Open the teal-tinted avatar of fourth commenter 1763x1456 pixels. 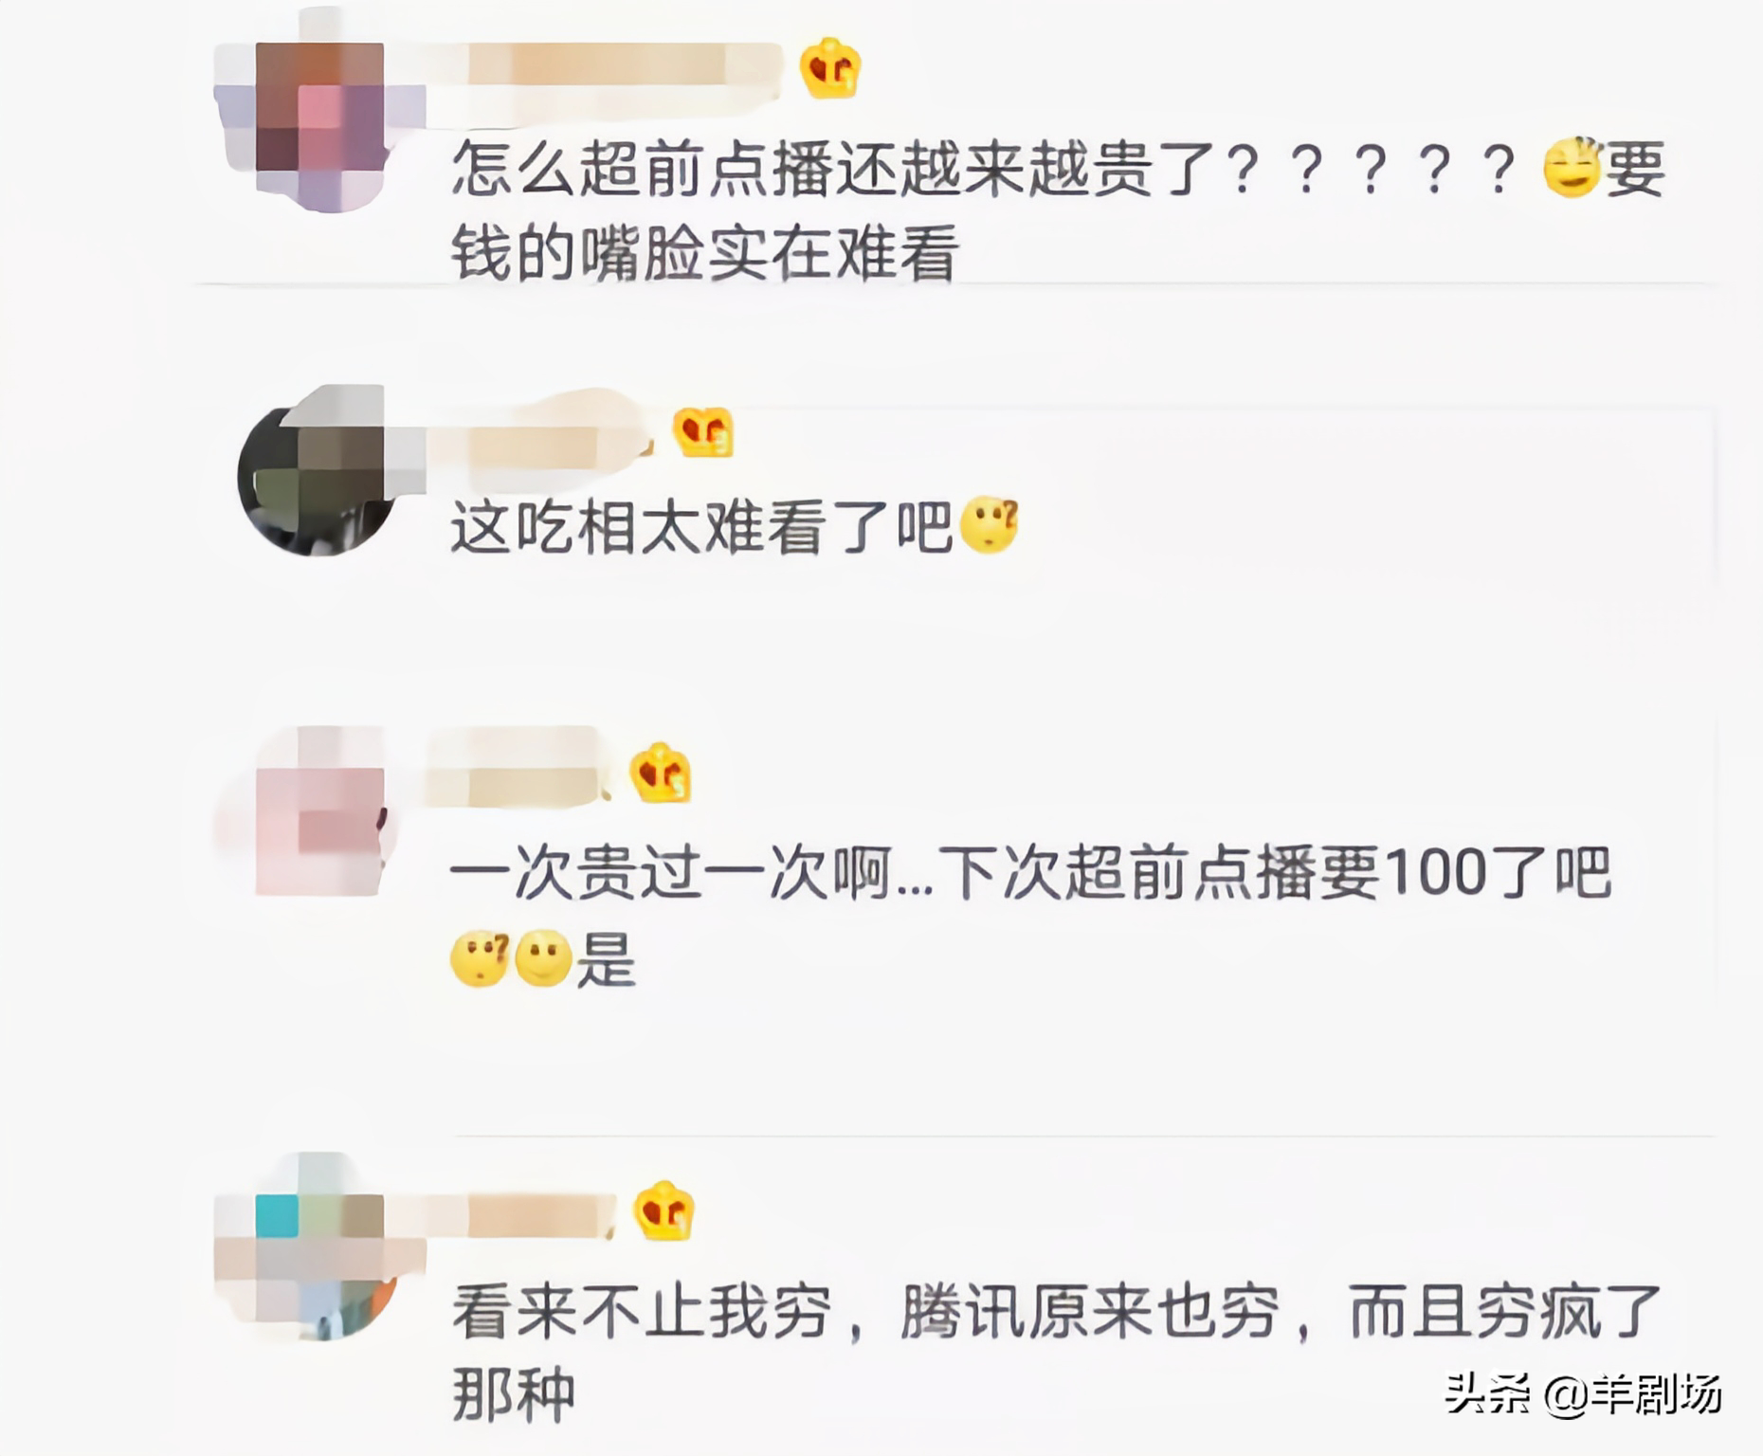318,1247
